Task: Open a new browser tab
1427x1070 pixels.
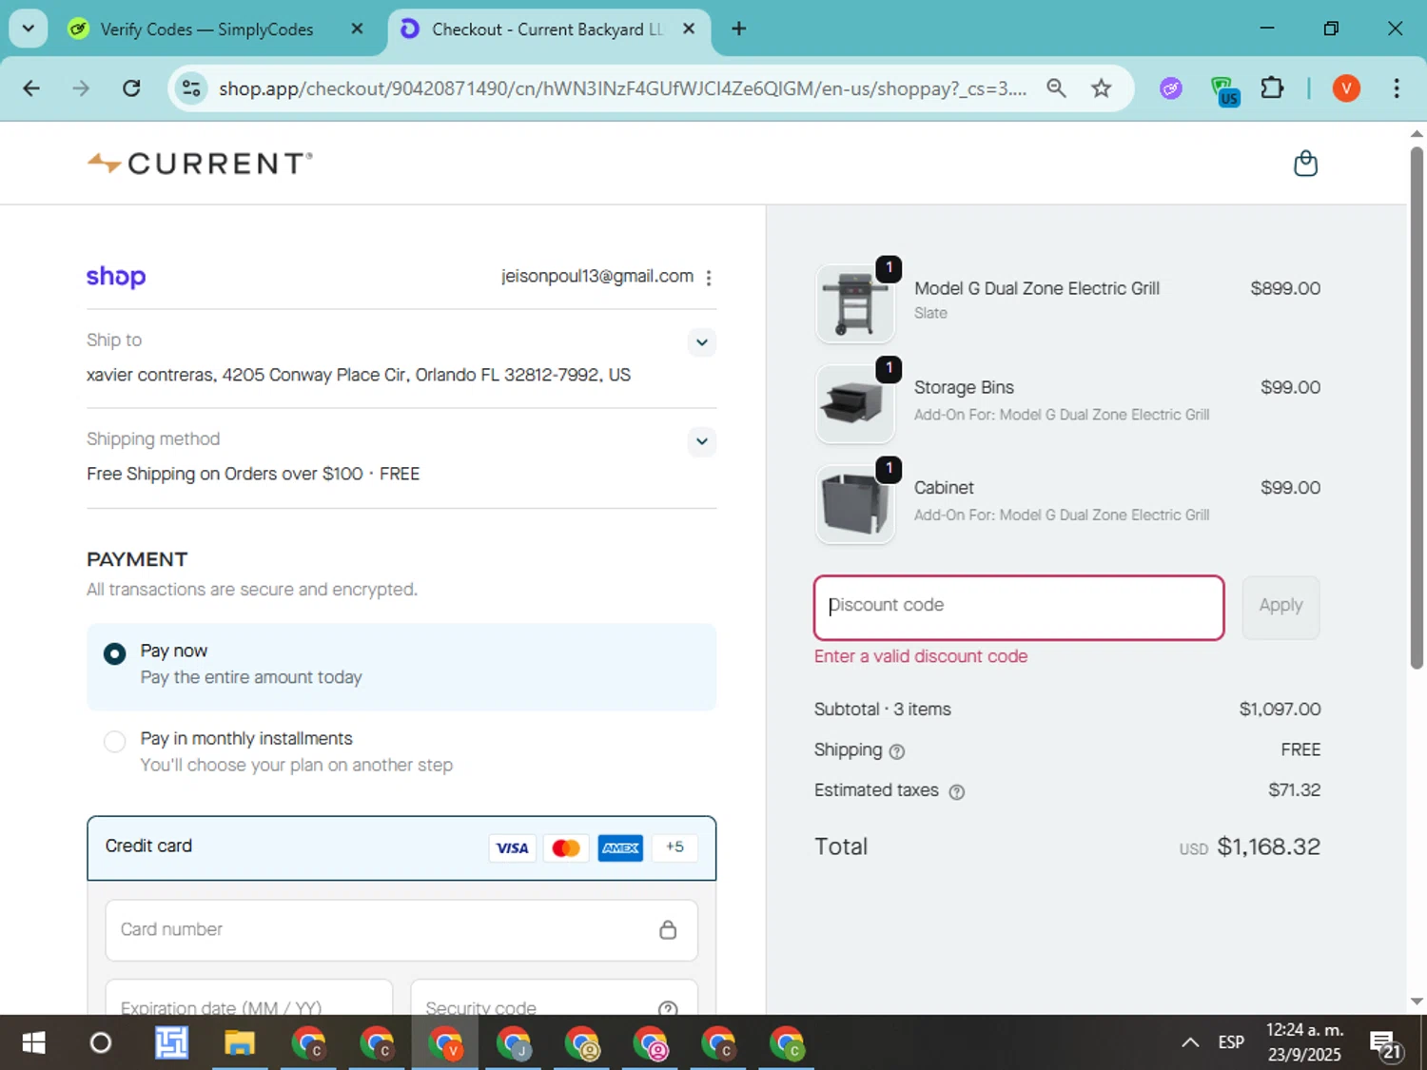Action: point(738,29)
